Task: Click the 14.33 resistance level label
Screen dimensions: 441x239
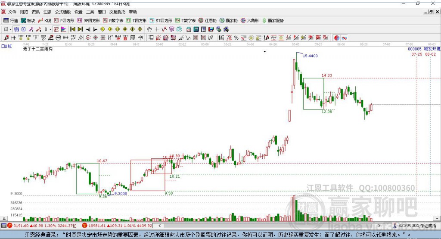Action: (327, 75)
